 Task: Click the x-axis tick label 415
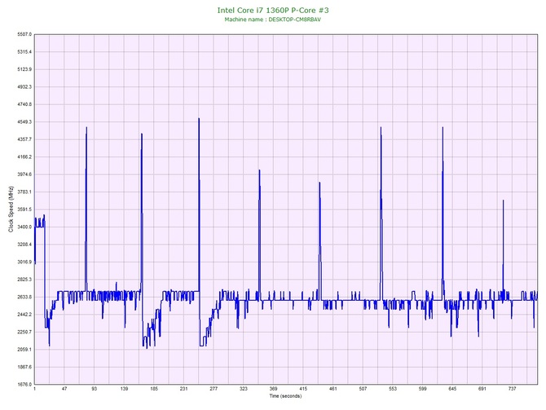(x=303, y=389)
